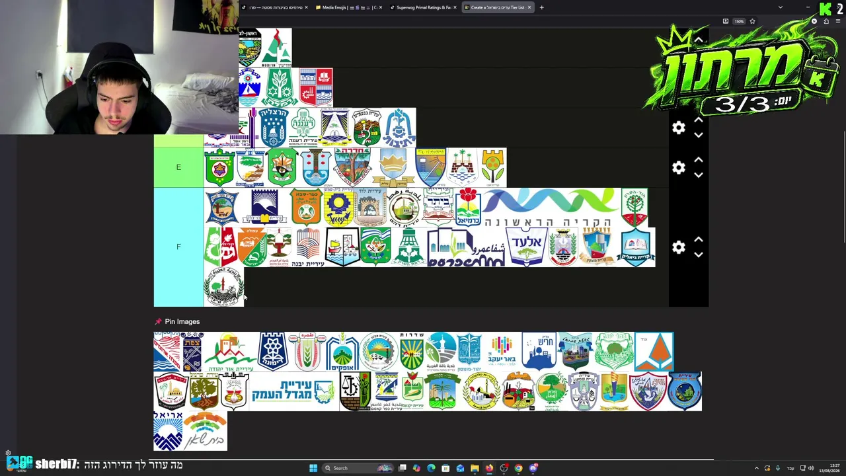The height and width of the screenshot is (476, 846).
Task: Open File Explorer from the taskbar
Action: (x=475, y=468)
